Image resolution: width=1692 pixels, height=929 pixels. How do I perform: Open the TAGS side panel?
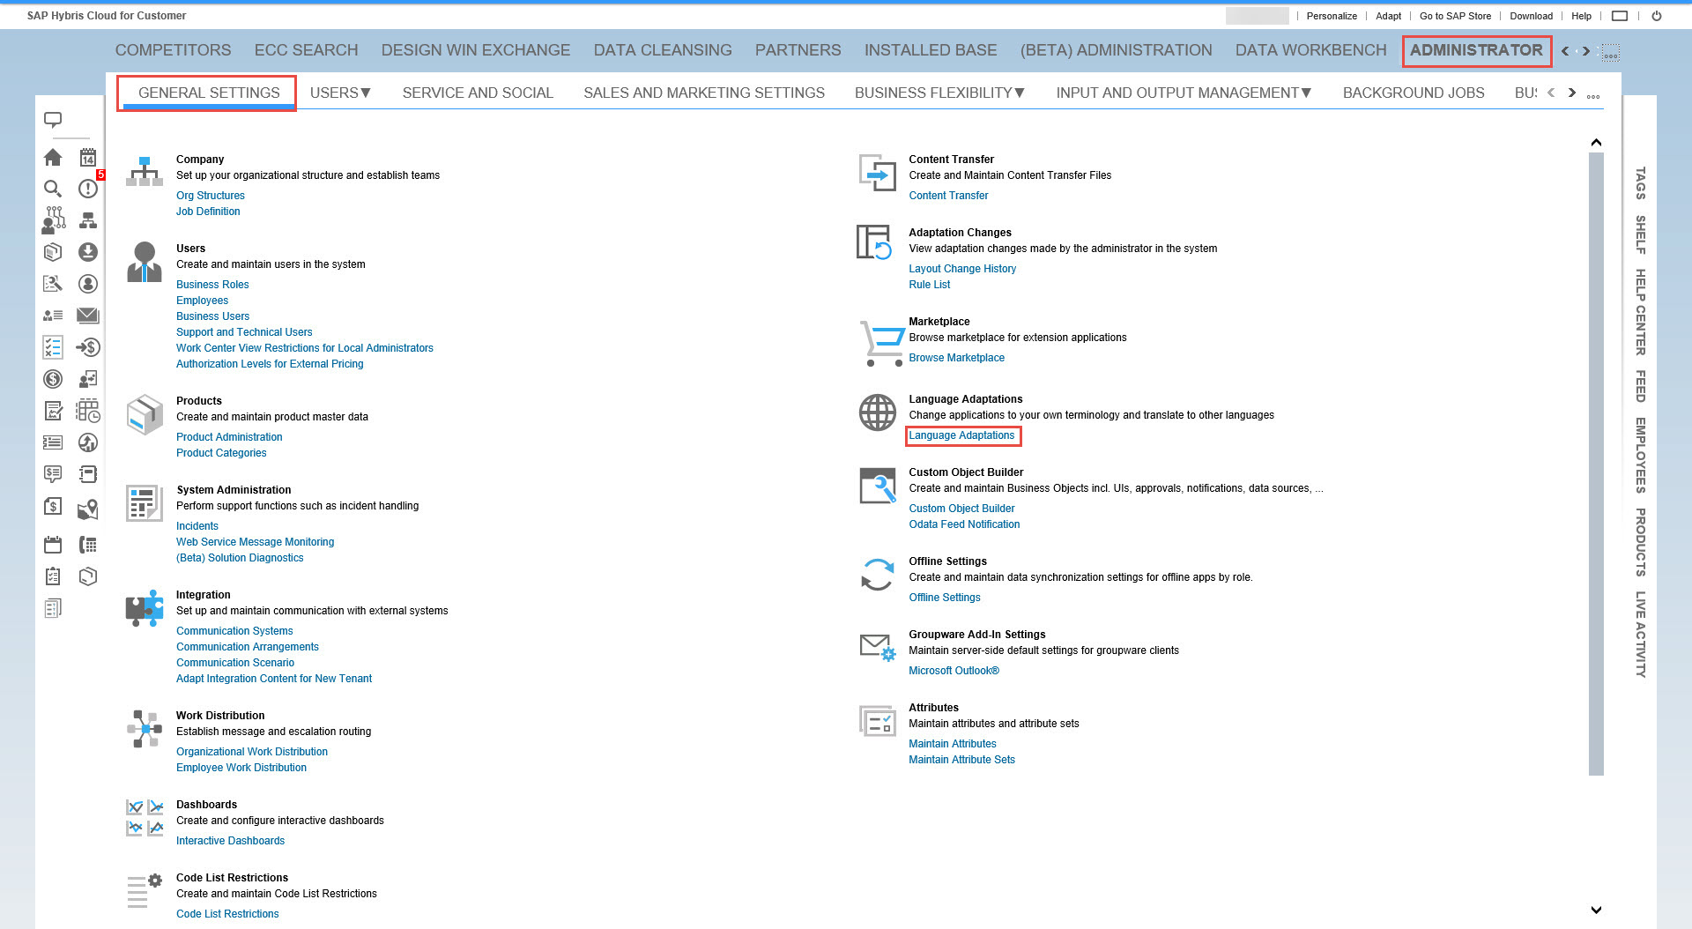[x=1640, y=183]
